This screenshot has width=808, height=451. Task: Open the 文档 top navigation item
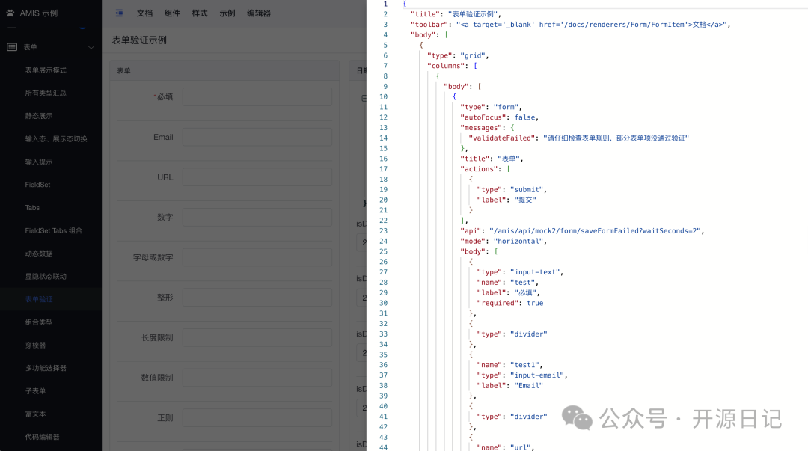click(x=144, y=13)
